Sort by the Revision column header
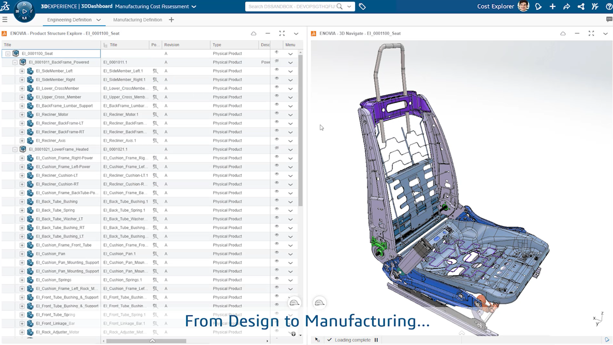The width and height of the screenshot is (613, 345). click(172, 45)
